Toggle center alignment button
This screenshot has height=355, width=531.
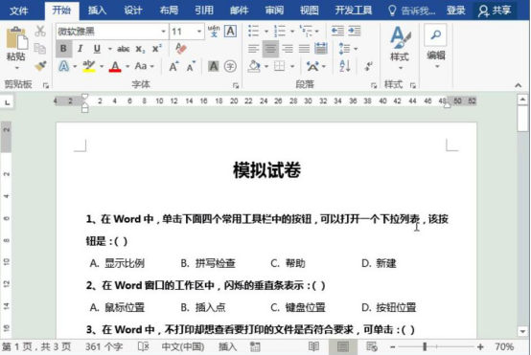270,49
